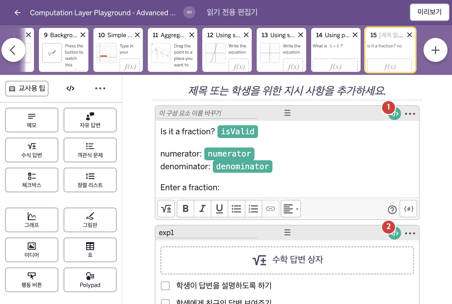Select screen 13 thumbnail card
Image resolution: width=452 pixels, height=304 pixels.
(x=281, y=50)
